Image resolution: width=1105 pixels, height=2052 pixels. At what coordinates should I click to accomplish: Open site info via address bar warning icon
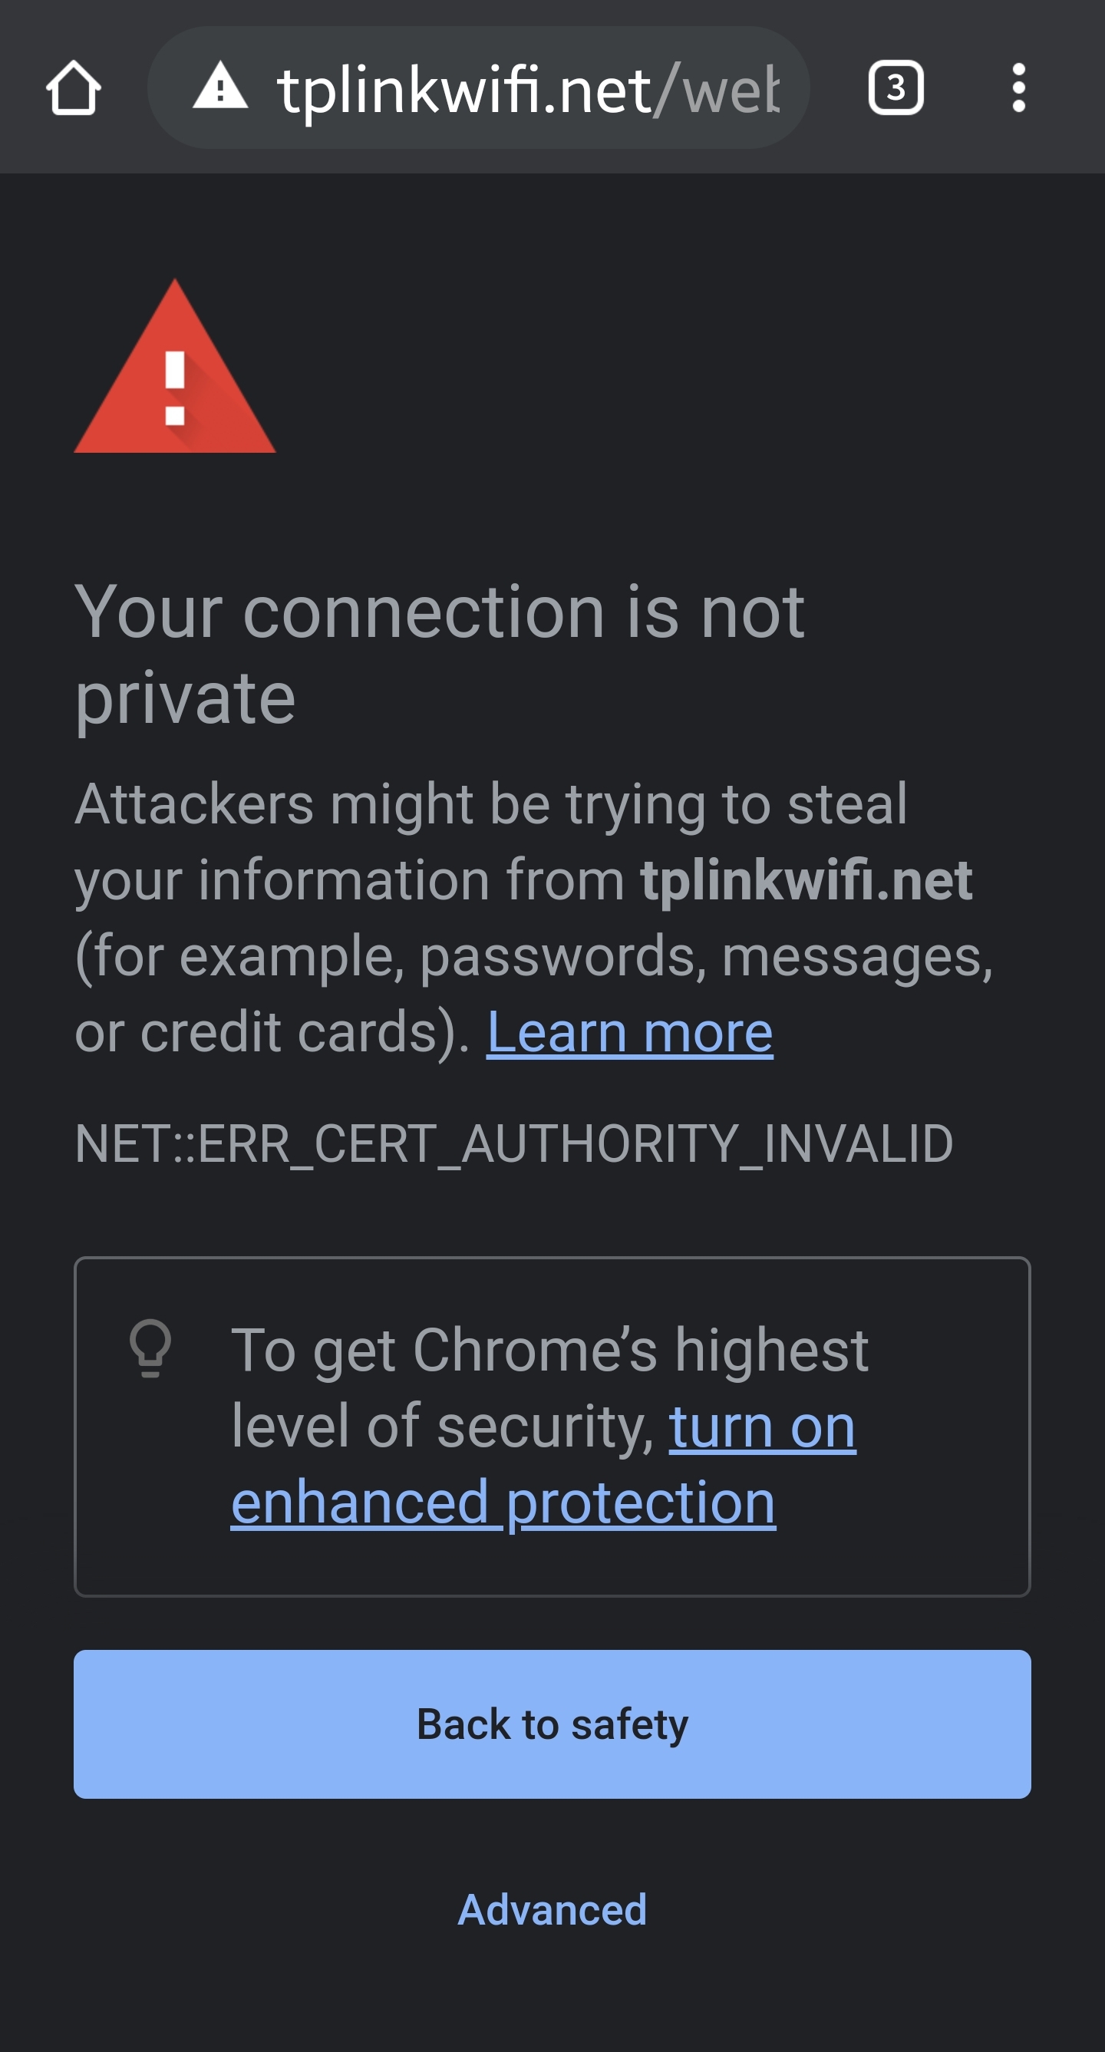pos(220,86)
